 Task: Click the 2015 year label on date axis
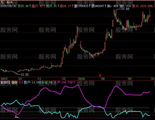(4, 79)
